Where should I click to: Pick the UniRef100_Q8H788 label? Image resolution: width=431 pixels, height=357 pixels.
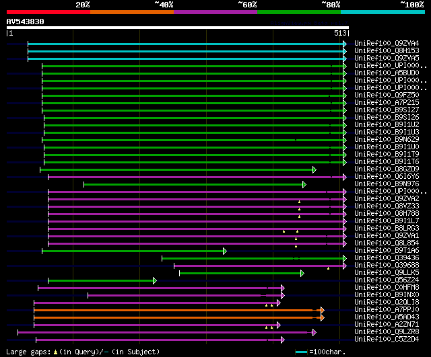pos(387,214)
